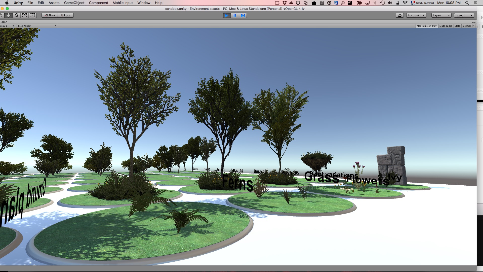Open the Free Aspect dropdown

37,26
